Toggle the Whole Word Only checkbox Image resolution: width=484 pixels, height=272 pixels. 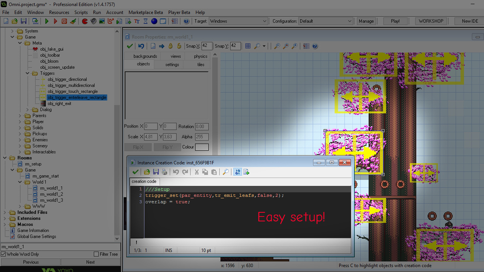point(3,254)
